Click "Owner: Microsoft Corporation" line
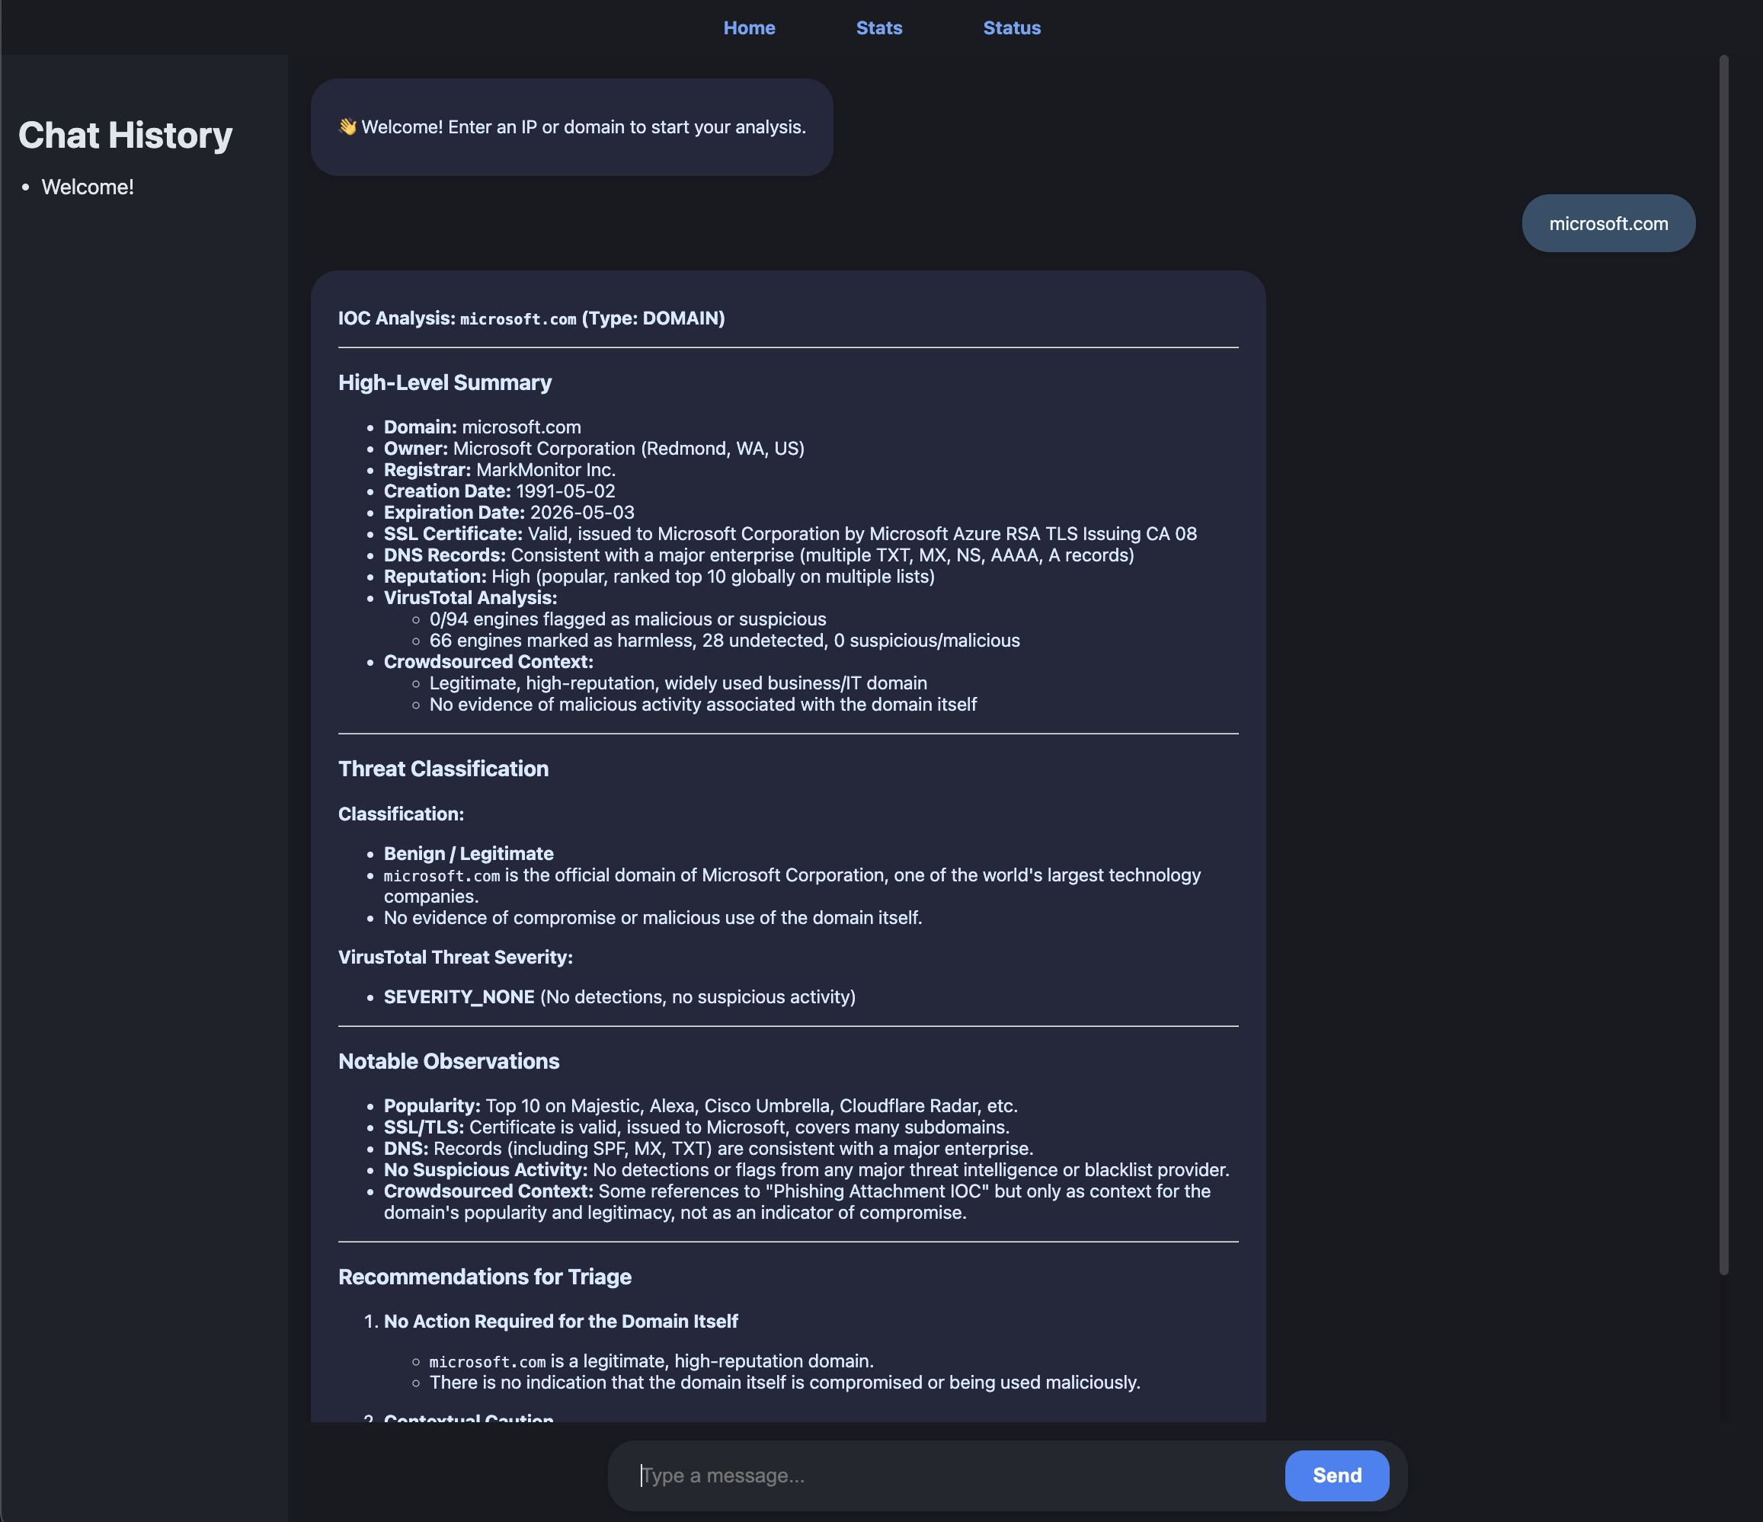The width and height of the screenshot is (1763, 1522). coord(594,449)
